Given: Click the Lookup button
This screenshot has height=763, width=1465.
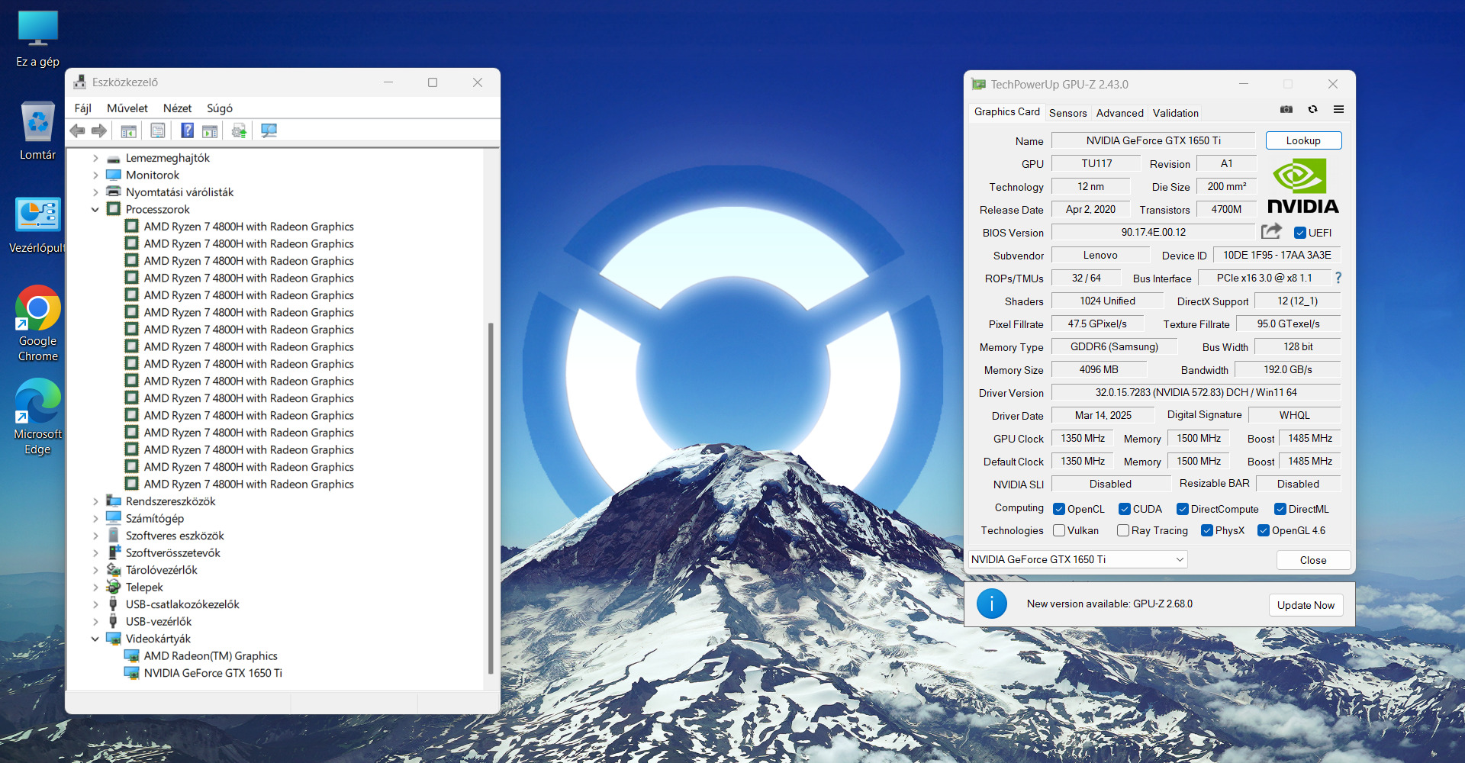Looking at the screenshot, I should pos(1303,140).
